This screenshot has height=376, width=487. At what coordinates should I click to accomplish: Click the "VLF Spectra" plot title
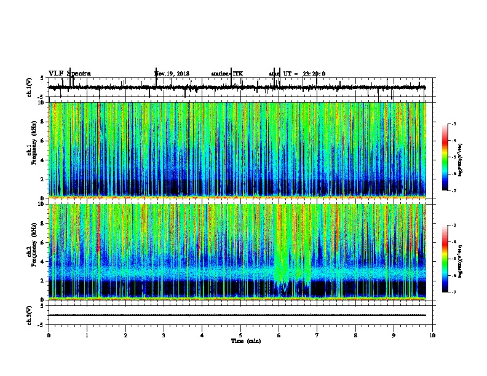click(69, 74)
